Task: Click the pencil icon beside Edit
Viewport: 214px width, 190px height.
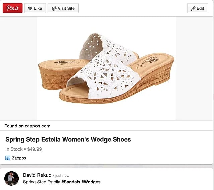Action: pyautogui.click(x=193, y=8)
